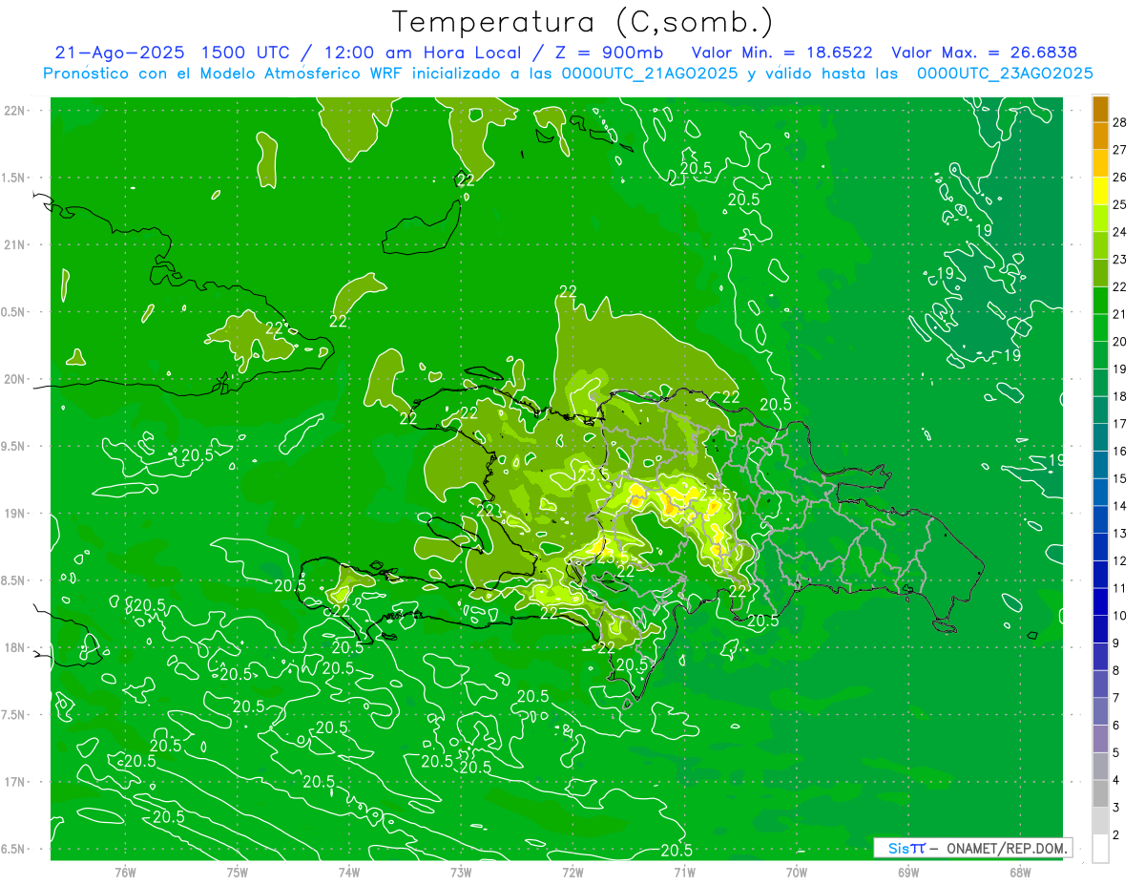This screenshot has height=885, width=1145.
Task: Click the colorbar scale label "21"
Action: pyautogui.click(x=1119, y=314)
